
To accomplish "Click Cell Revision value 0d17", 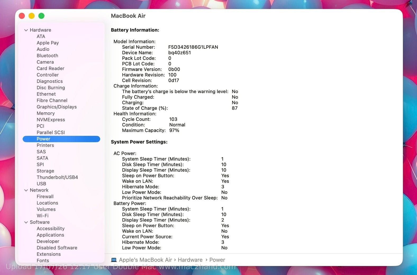I will tap(174, 80).
